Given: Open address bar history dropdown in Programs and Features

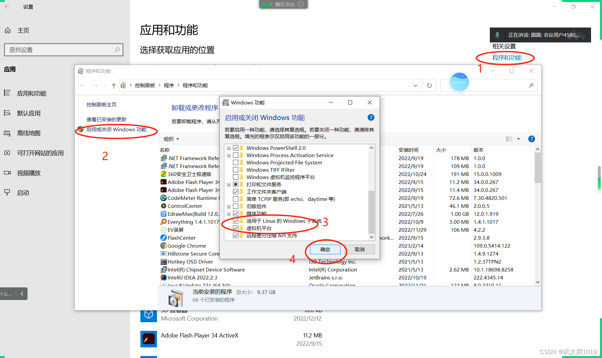Looking at the screenshot, I should 415,86.
